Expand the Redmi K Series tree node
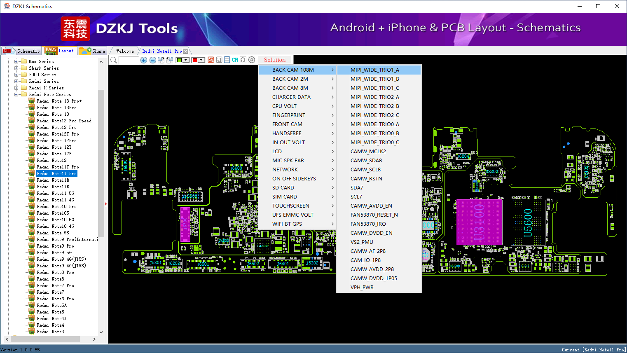 tap(16, 88)
